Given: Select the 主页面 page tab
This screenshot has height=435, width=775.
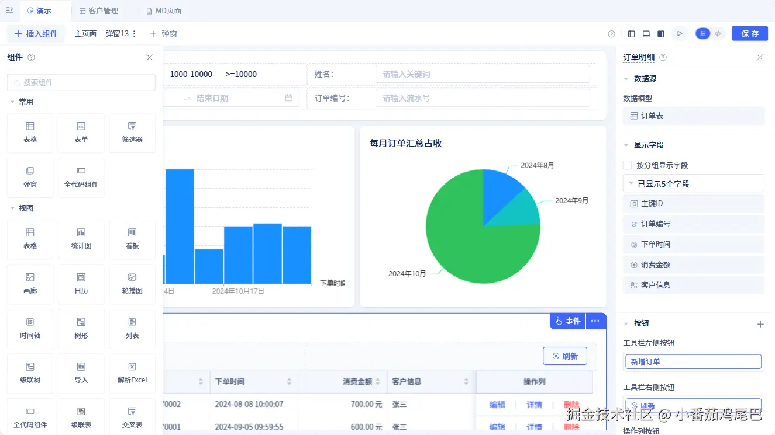Looking at the screenshot, I should point(85,34).
